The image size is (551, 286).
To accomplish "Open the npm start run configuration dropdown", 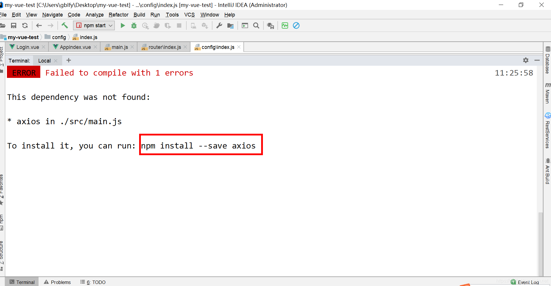I will tap(94, 25).
